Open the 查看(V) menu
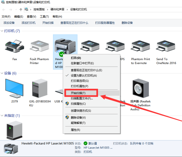 (31, 17)
